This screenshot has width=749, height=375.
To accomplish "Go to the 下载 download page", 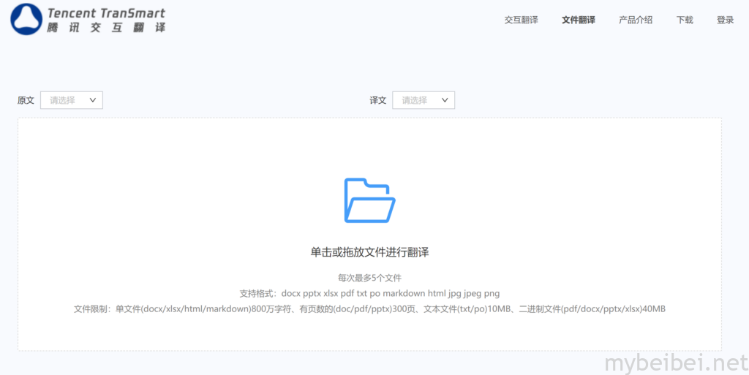I will pyautogui.click(x=685, y=20).
